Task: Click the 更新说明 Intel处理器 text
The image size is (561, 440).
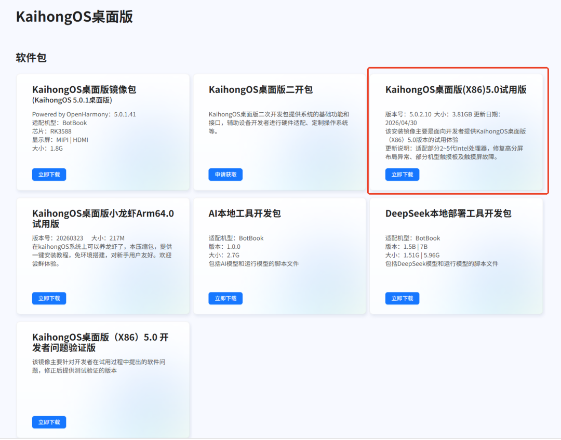Action: (x=455, y=153)
